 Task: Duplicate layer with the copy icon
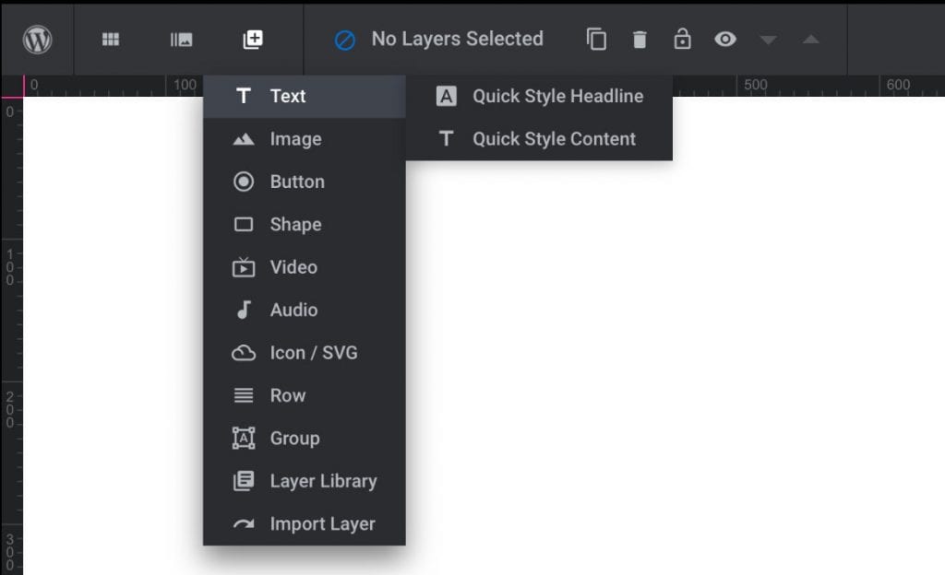pos(597,40)
